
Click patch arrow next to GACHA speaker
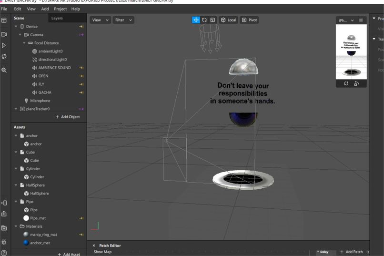click(x=81, y=92)
